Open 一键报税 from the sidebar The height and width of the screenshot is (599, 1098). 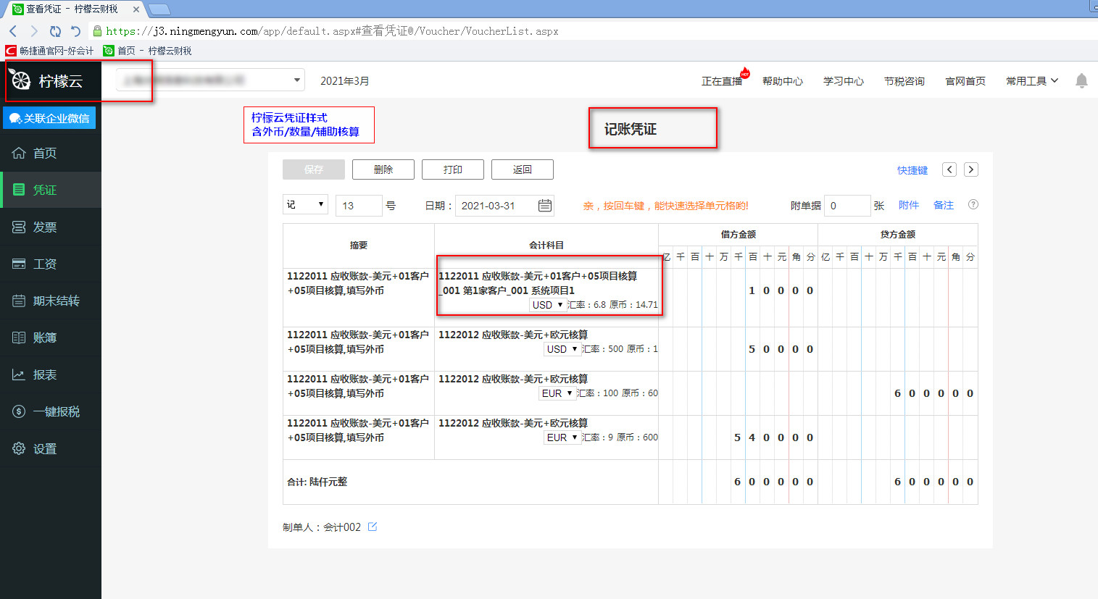point(56,411)
